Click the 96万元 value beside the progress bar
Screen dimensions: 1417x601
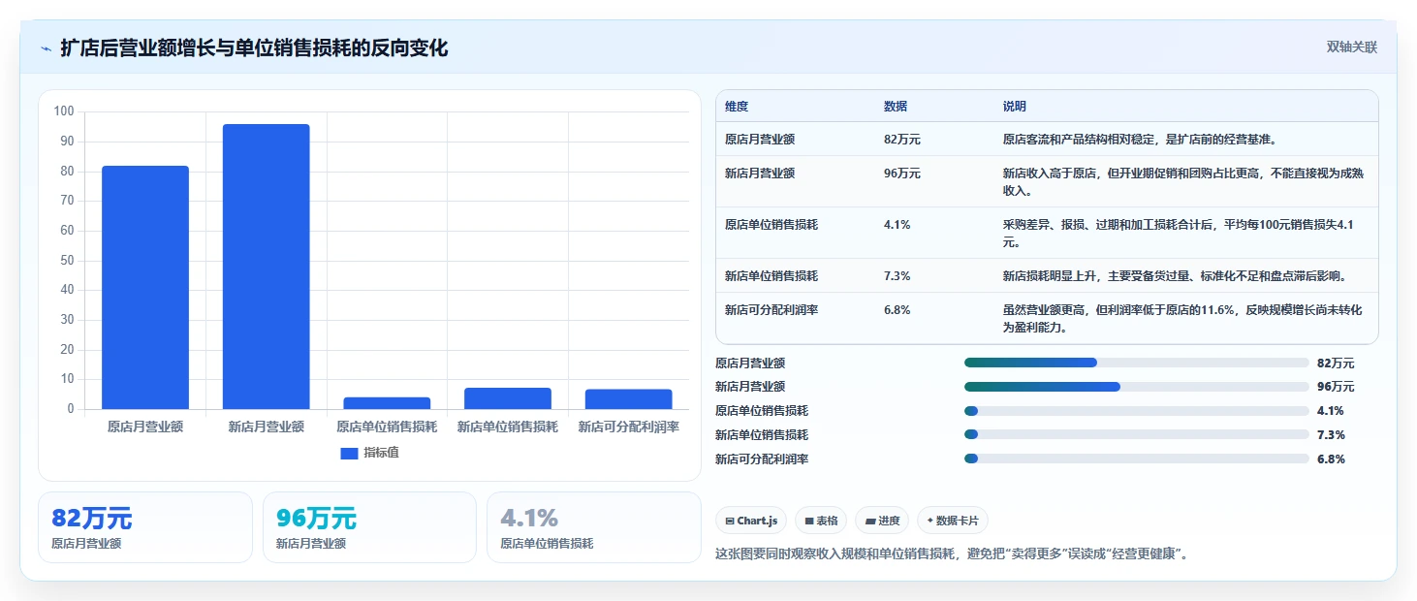[x=1336, y=387]
